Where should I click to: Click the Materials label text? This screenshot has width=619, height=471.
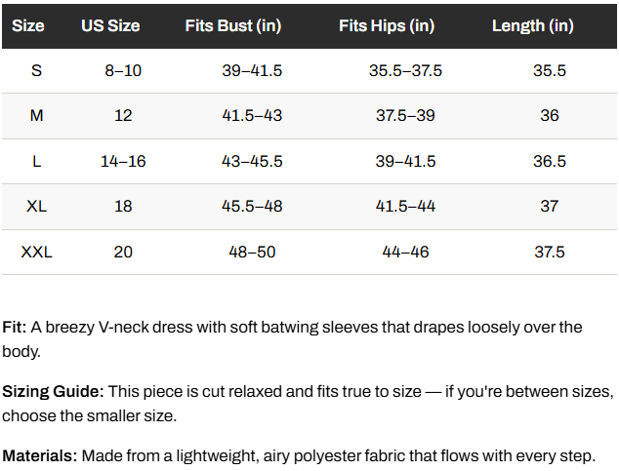pos(40,456)
